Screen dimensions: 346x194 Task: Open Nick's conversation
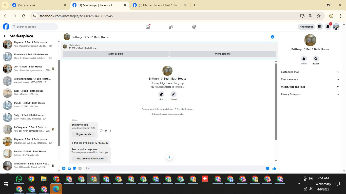[x=30, y=93]
